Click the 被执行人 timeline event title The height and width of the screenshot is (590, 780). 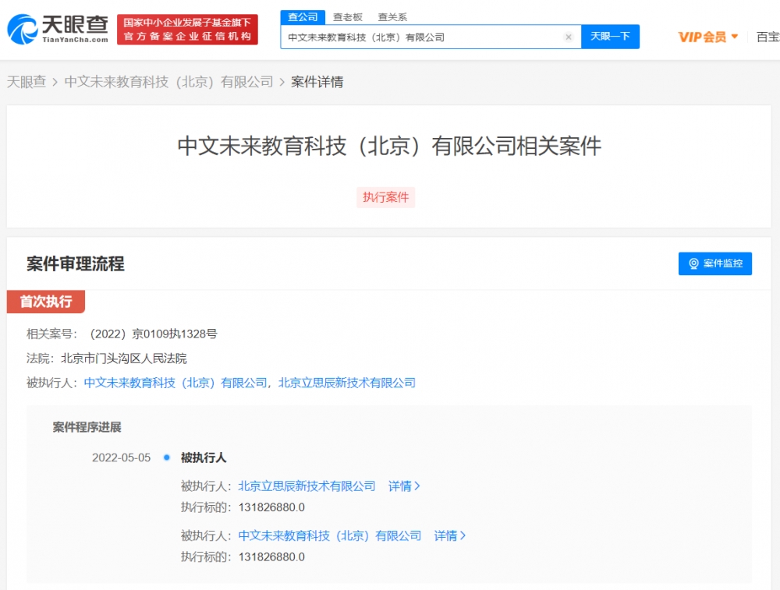[204, 458]
